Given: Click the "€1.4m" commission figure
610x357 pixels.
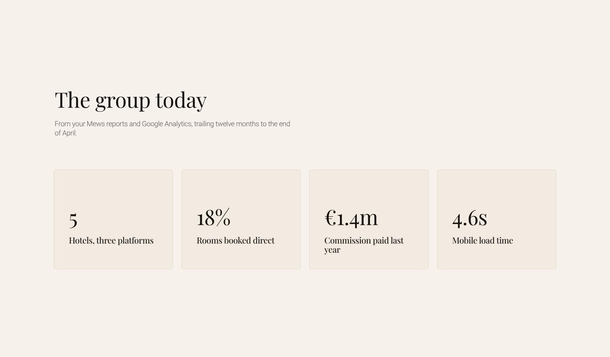Looking at the screenshot, I should point(351,217).
